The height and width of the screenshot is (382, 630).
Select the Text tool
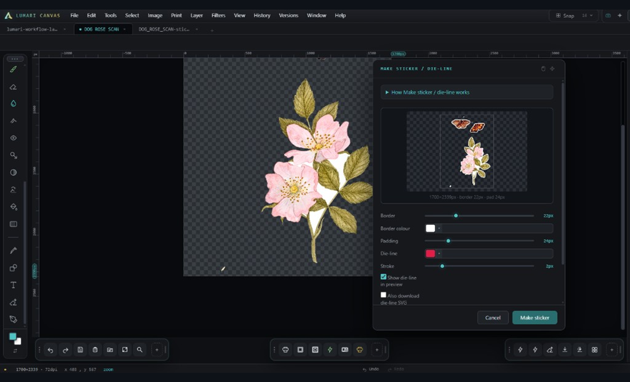pos(13,285)
